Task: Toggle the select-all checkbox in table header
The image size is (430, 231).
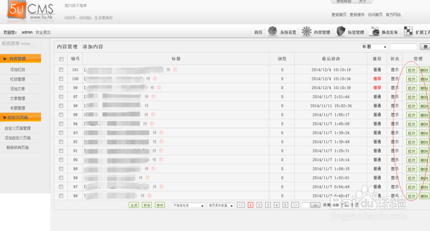Action: click(61, 59)
